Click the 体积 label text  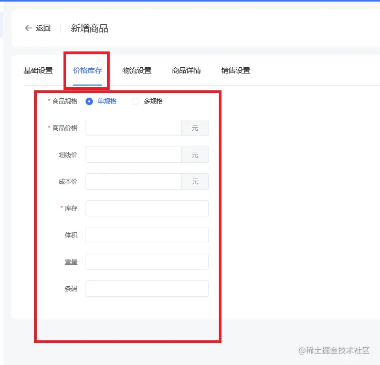(x=71, y=235)
